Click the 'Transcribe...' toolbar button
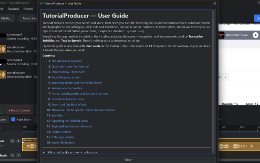 pyautogui.click(x=28, y=18)
